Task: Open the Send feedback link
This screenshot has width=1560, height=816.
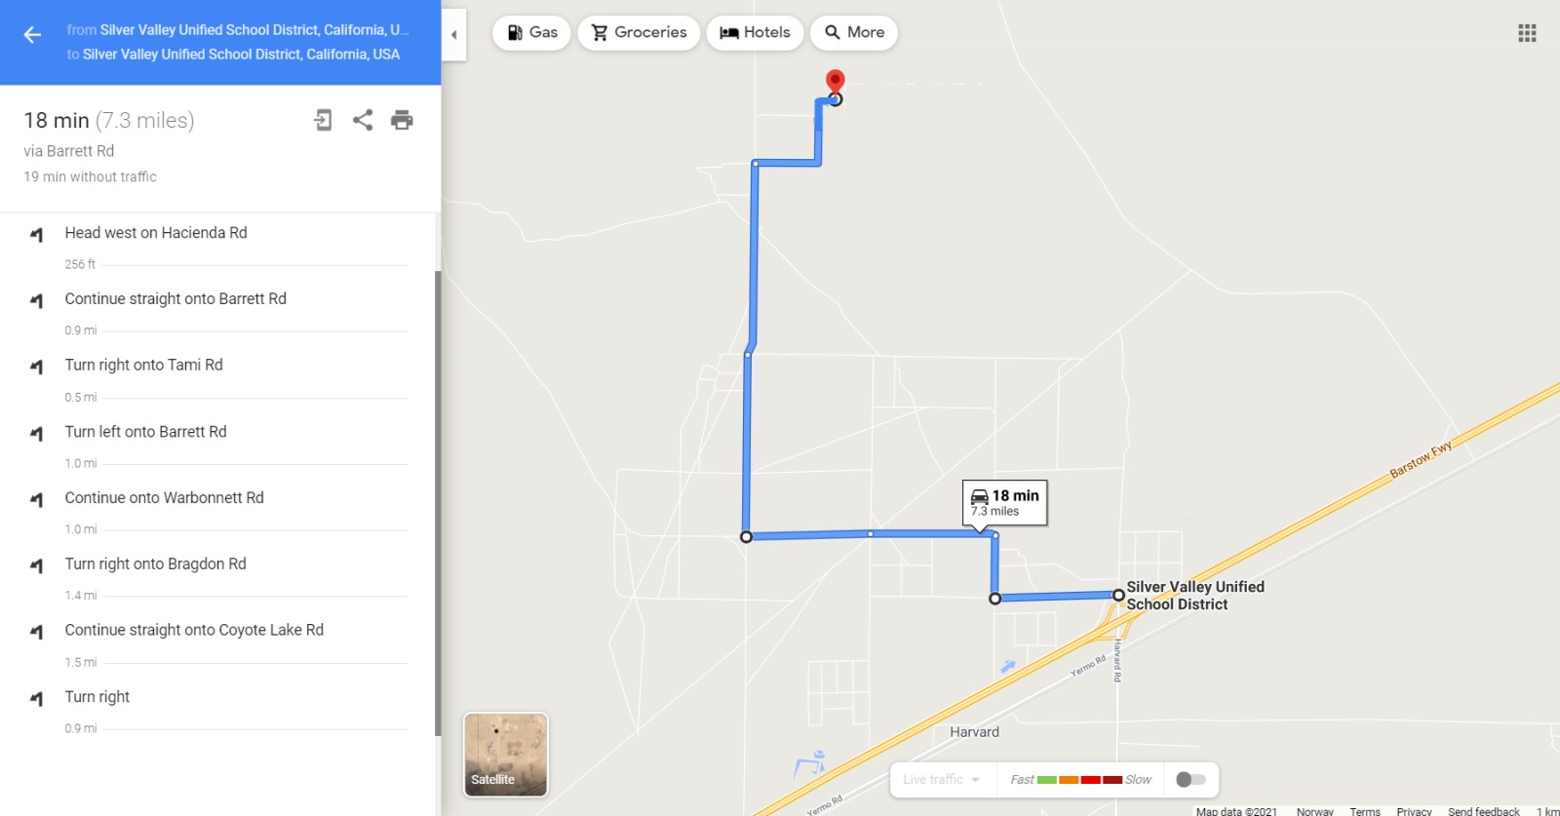Action: pos(1483,811)
